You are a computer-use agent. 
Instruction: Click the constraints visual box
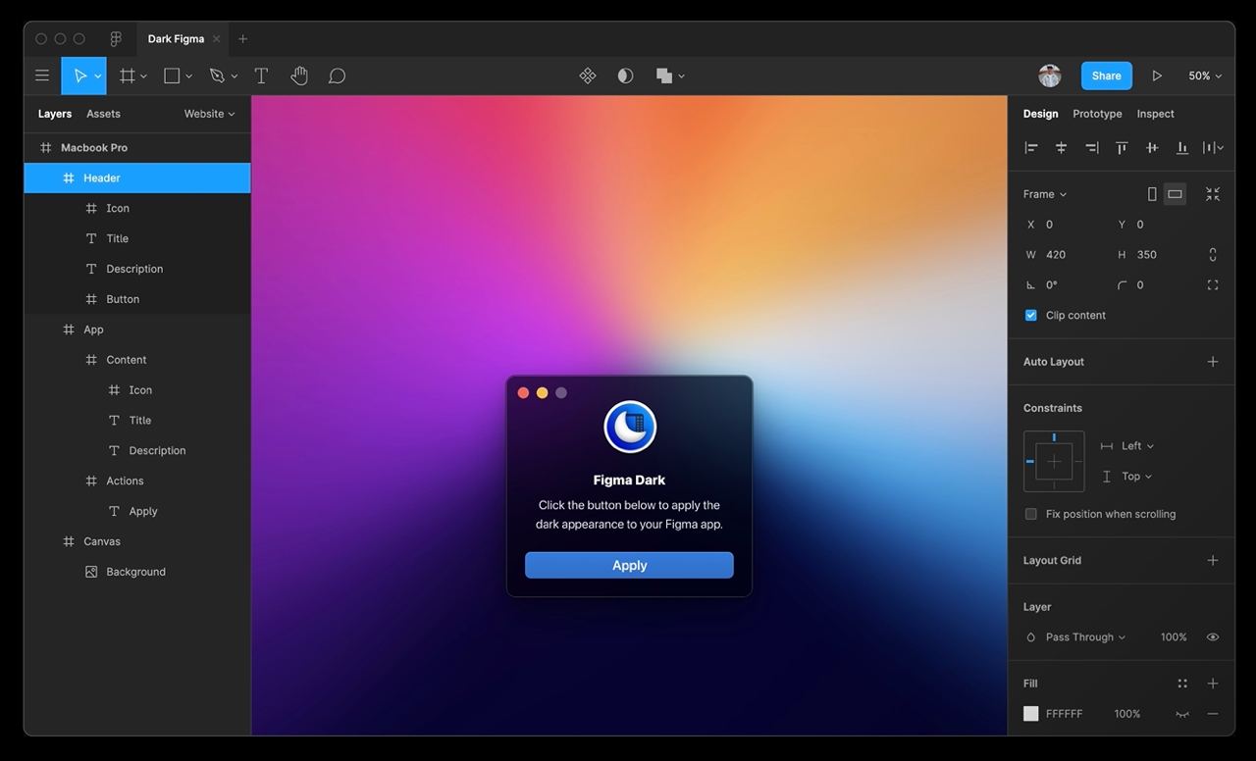coord(1054,461)
